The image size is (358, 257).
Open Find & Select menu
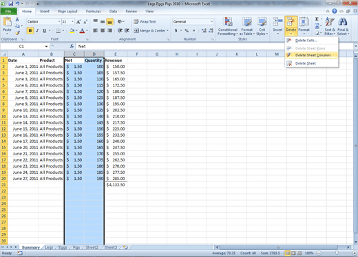343,26
